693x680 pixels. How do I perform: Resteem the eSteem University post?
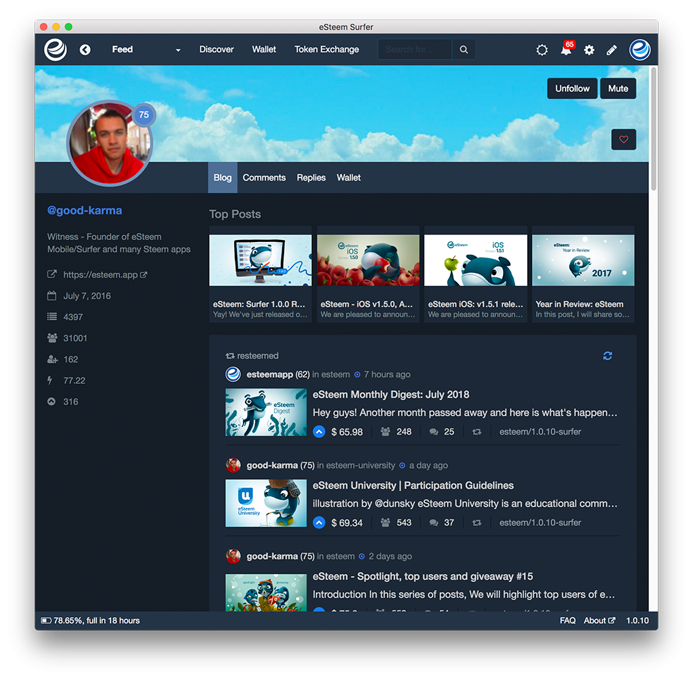click(476, 523)
